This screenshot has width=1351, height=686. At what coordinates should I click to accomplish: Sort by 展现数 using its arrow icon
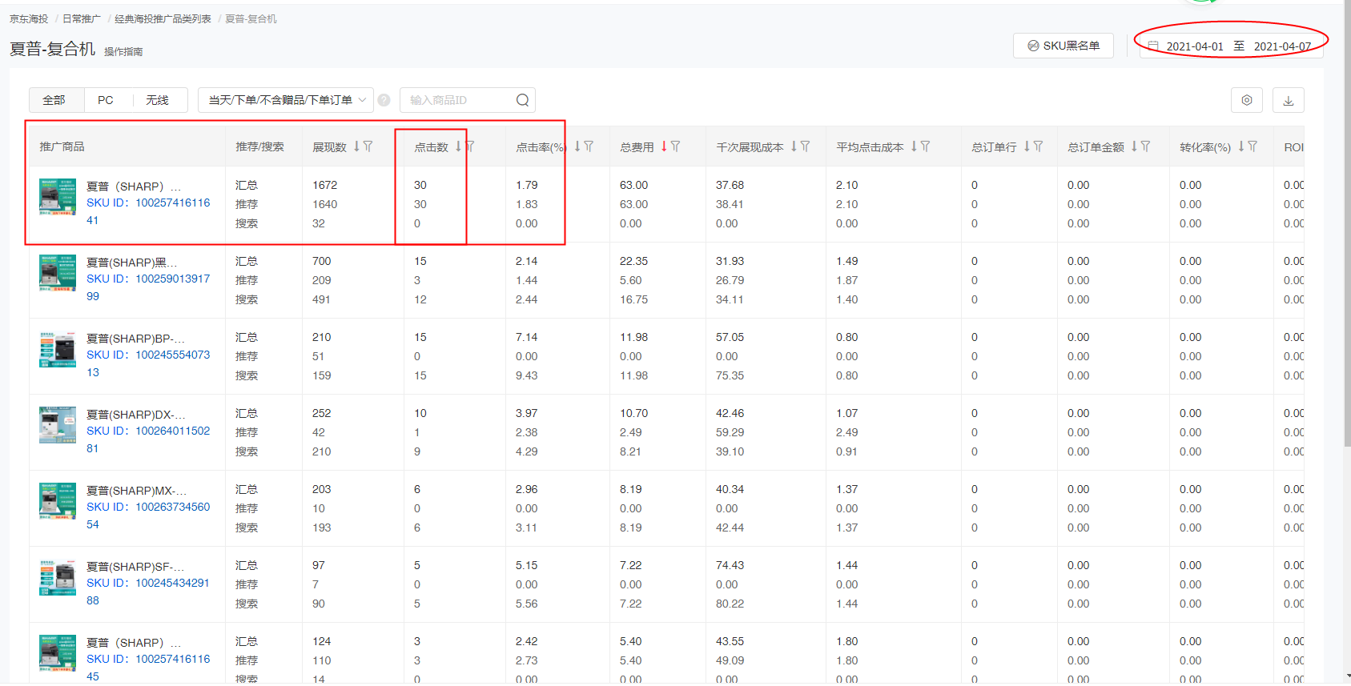click(357, 146)
